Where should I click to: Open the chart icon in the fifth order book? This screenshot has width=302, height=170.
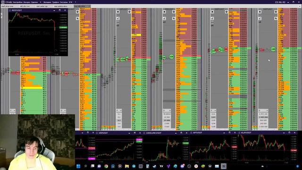point(212,18)
